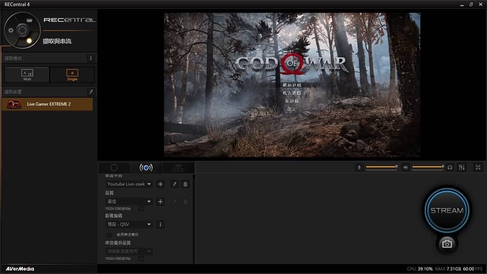Minimize the RECentral 4 window
Screen dimensions: 487x274
pos(462,4)
